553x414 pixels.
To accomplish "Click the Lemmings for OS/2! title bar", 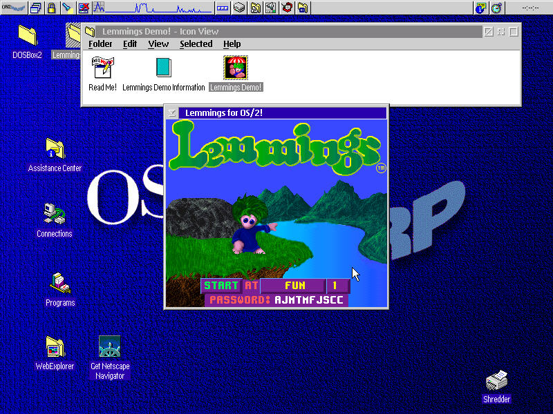I will [283, 113].
